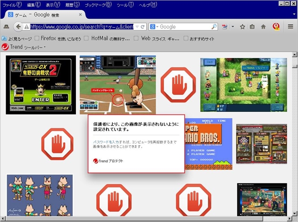
Task: Open the Super Mario Bros. thumbnail
Action: tap(209, 144)
